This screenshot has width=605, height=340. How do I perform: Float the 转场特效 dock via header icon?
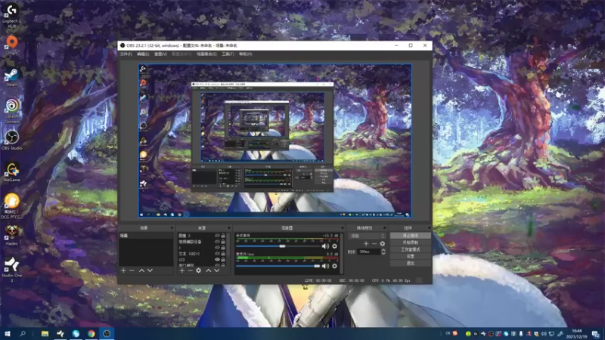[384, 228]
